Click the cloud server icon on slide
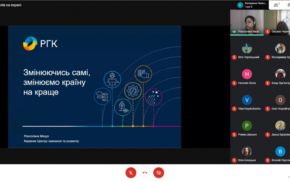Viewport: 290px width, 181px height. [x=103, y=96]
